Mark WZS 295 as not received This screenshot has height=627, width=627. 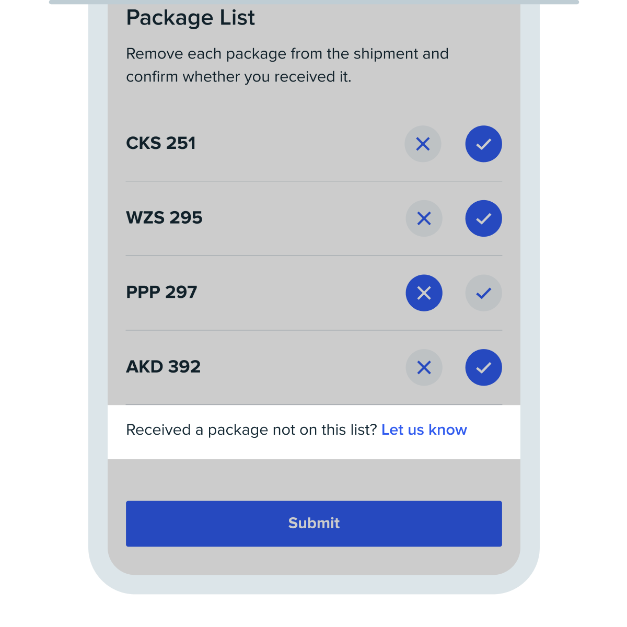point(424,218)
